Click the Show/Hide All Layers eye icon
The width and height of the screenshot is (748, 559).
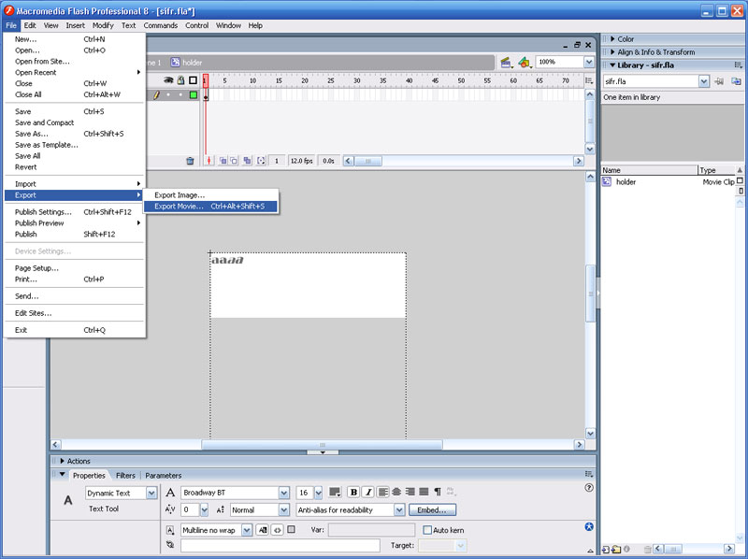point(168,80)
